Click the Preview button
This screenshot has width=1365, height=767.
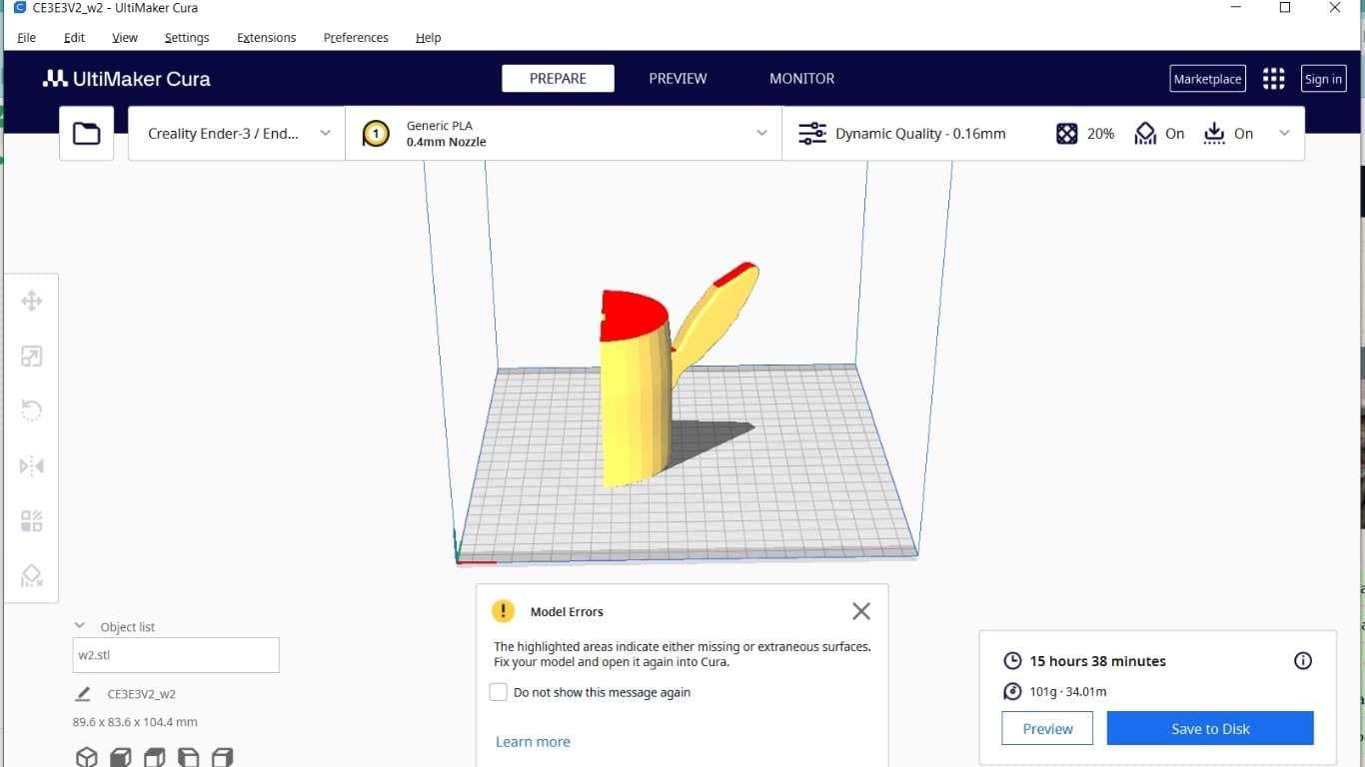1047,728
